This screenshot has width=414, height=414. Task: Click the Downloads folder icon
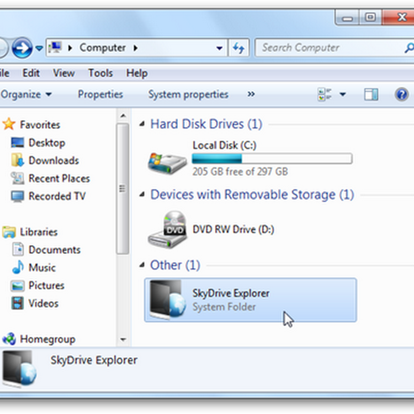18,160
